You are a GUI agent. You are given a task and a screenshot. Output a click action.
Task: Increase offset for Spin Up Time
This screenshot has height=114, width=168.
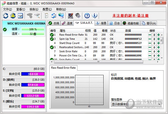158,39
